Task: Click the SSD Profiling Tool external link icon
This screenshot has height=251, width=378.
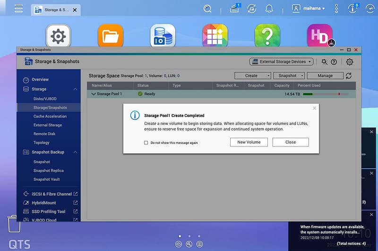Action: (76, 211)
